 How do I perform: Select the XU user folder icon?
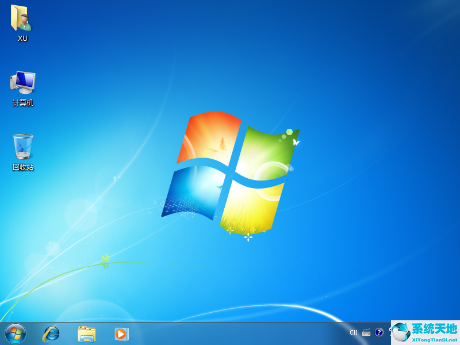(22, 21)
